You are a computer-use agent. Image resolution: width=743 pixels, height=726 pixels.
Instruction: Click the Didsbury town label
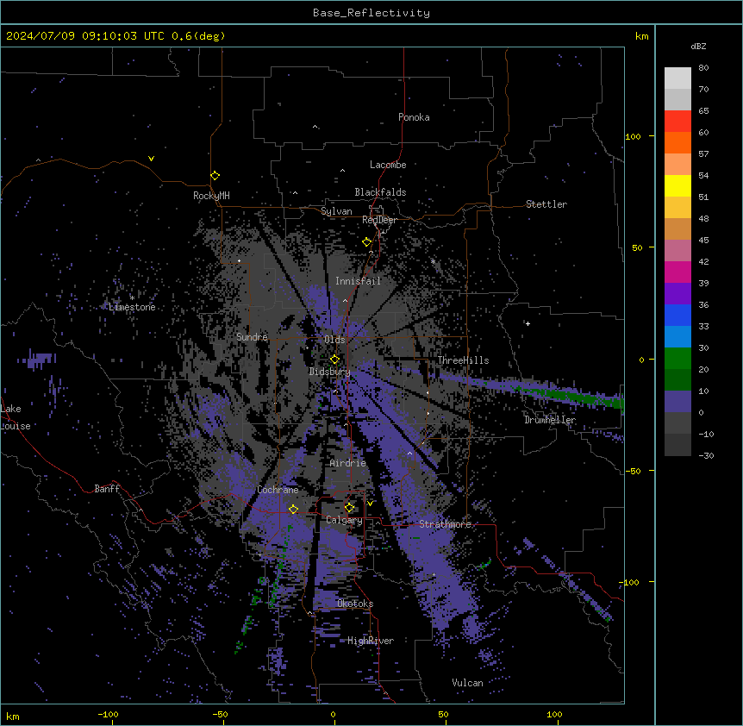330,372
